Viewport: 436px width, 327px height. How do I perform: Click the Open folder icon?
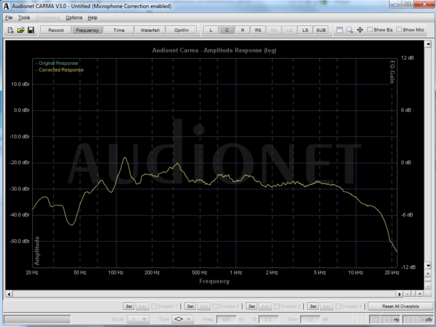[20, 30]
